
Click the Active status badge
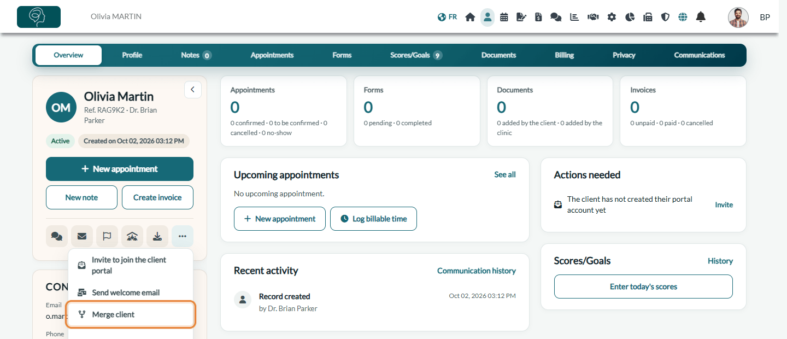[x=60, y=141]
